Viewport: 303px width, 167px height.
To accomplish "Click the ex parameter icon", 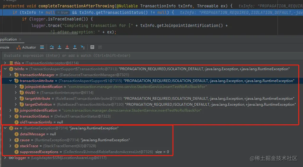I will coord(11,128).
